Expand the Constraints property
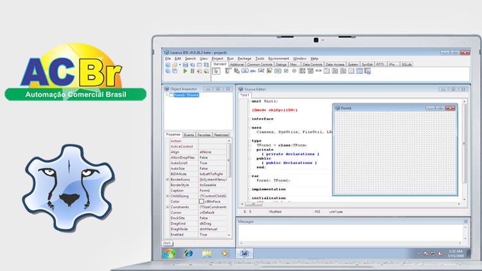Image resolution: width=482 pixels, height=271 pixels. click(x=168, y=207)
